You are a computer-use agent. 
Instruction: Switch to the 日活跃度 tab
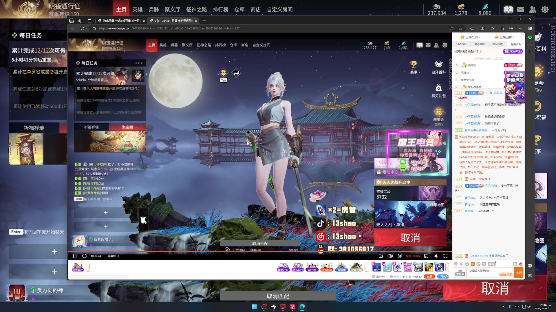(462, 44)
